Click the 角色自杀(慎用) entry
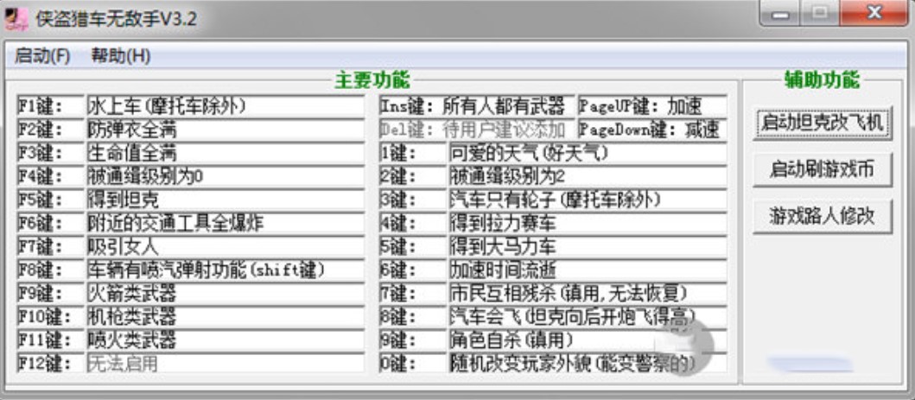This screenshot has width=915, height=400. click(x=588, y=340)
